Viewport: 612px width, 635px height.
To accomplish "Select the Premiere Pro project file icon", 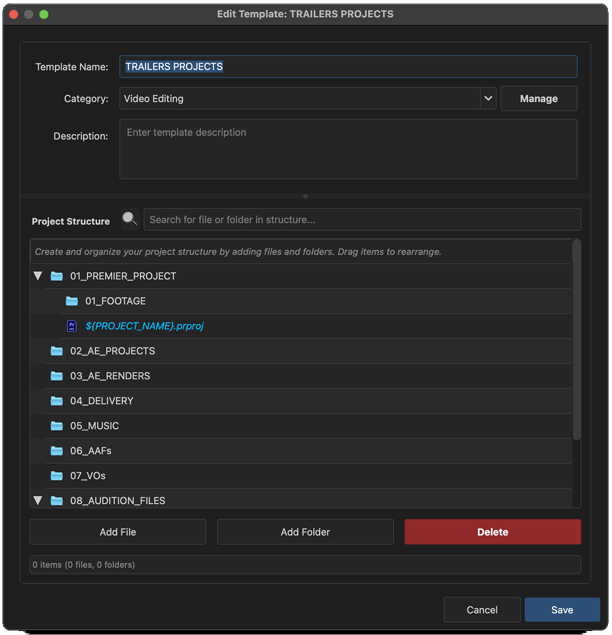I will point(71,326).
